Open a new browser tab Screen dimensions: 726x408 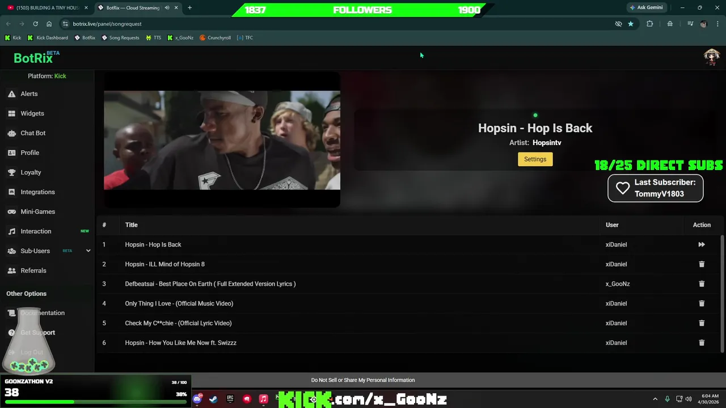189,8
